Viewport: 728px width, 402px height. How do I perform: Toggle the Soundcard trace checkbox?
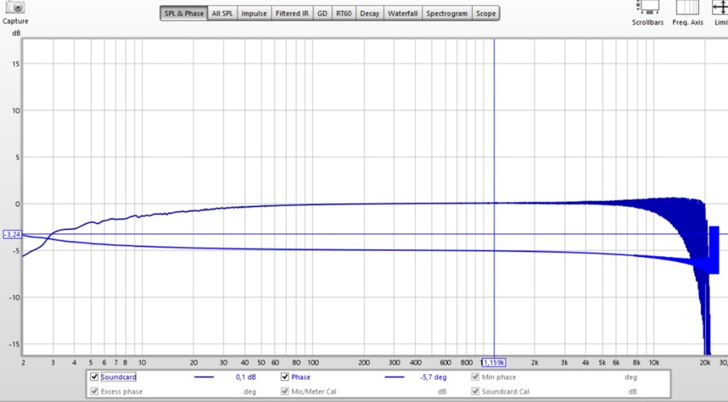[95, 377]
